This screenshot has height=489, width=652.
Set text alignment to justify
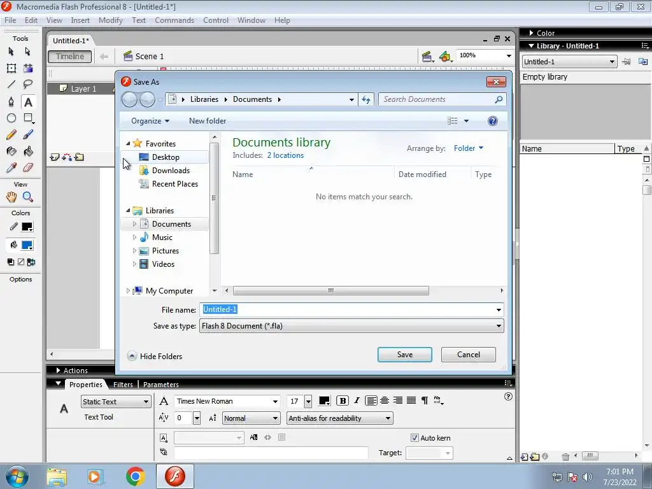point(411,400)
